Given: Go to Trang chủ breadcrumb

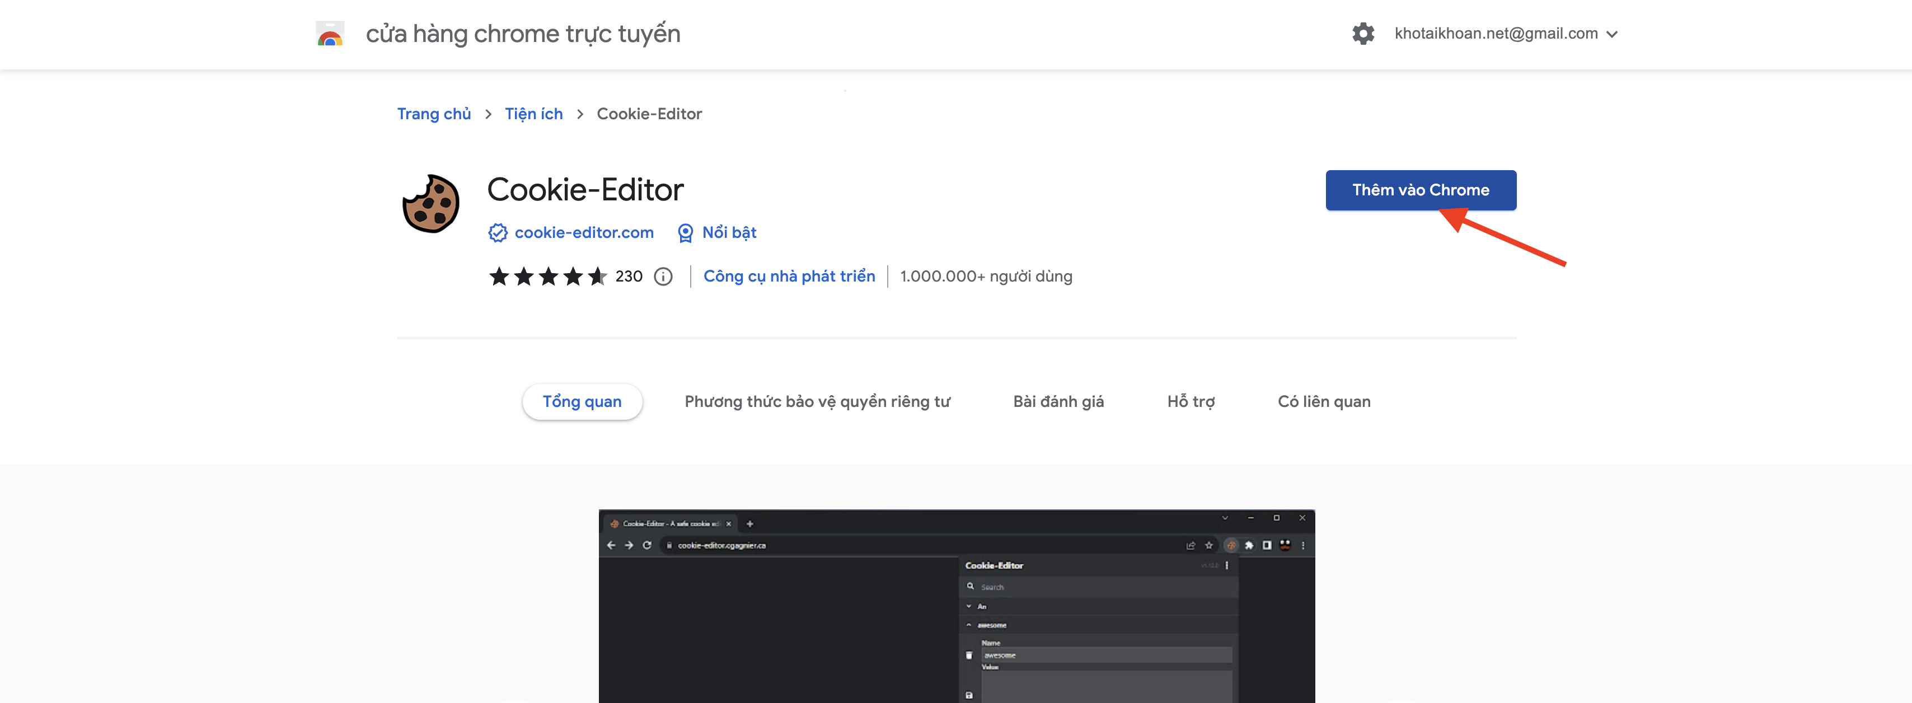Looking at the screenshot, I should [x=433, y=114].
